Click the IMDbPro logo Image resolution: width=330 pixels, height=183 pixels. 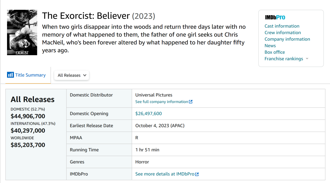point(275,17)
